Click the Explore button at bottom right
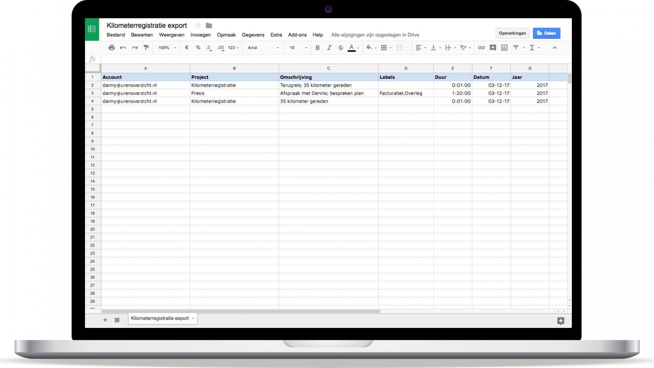This screenshot has width=654, height=368. tap(561, 321)
